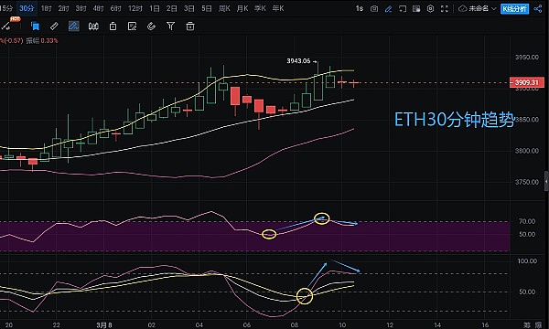549x329 pixels.
Task: Toggle the lock drawings icon
Action: (113, 27)
